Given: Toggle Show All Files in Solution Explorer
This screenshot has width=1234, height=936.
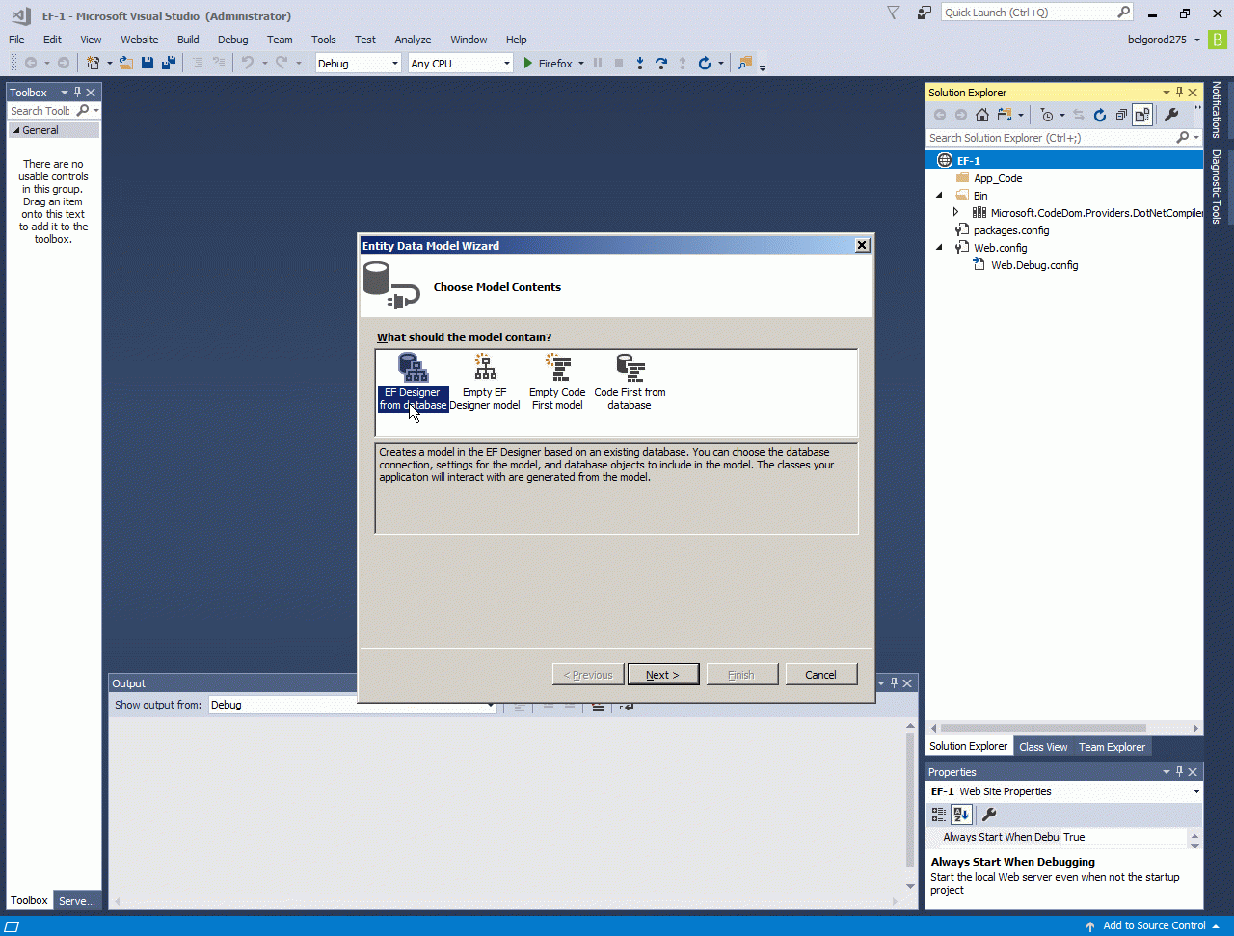Looking at the screenshot, I should click(x=1142, y=115).
